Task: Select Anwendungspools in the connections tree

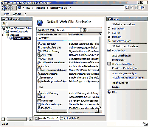Action: click(x=19, y=32)
